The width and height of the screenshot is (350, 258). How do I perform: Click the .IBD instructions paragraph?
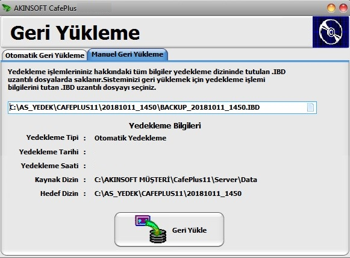pyautogui.click(x=146, y=80)
